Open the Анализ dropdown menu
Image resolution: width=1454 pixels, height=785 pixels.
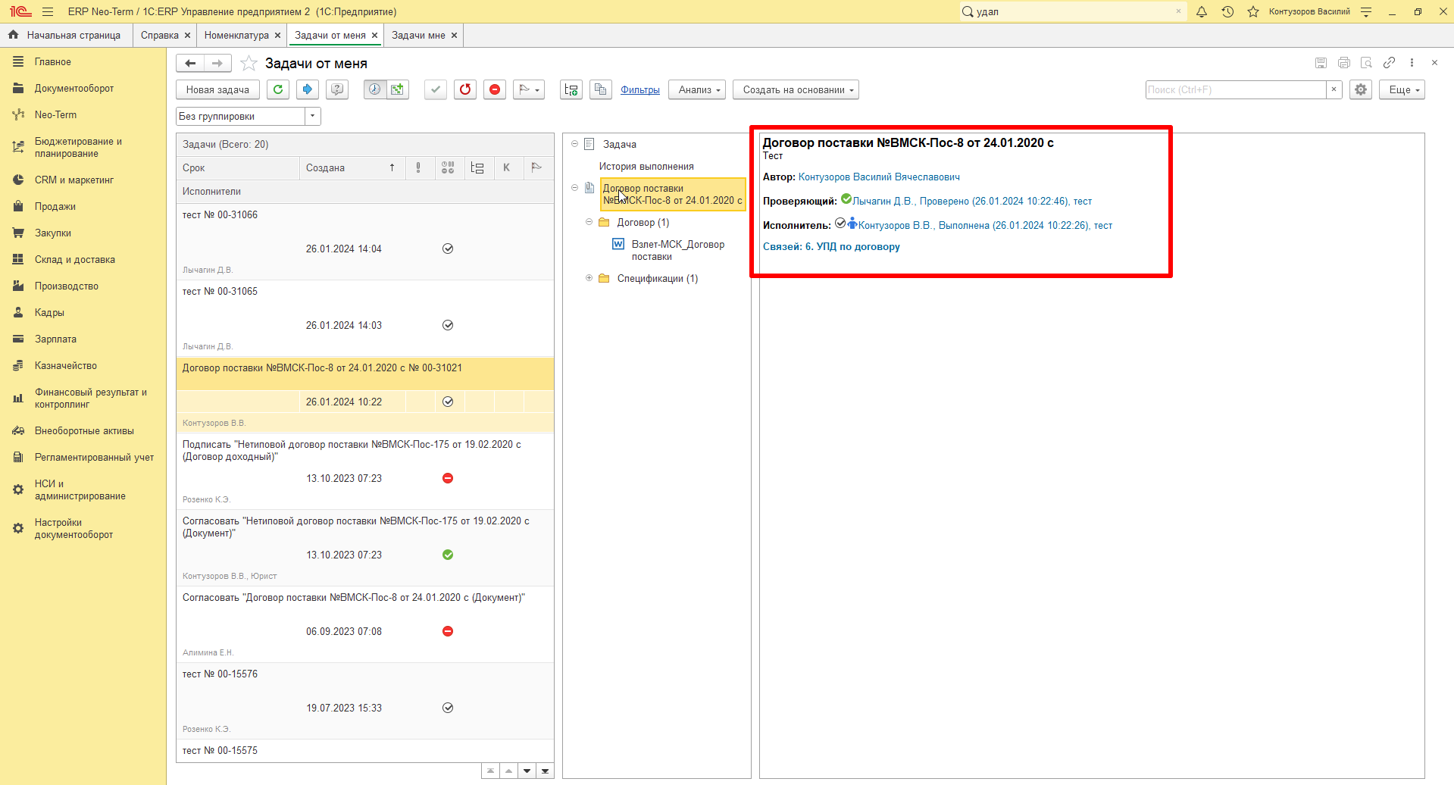[x=697, y=89]
